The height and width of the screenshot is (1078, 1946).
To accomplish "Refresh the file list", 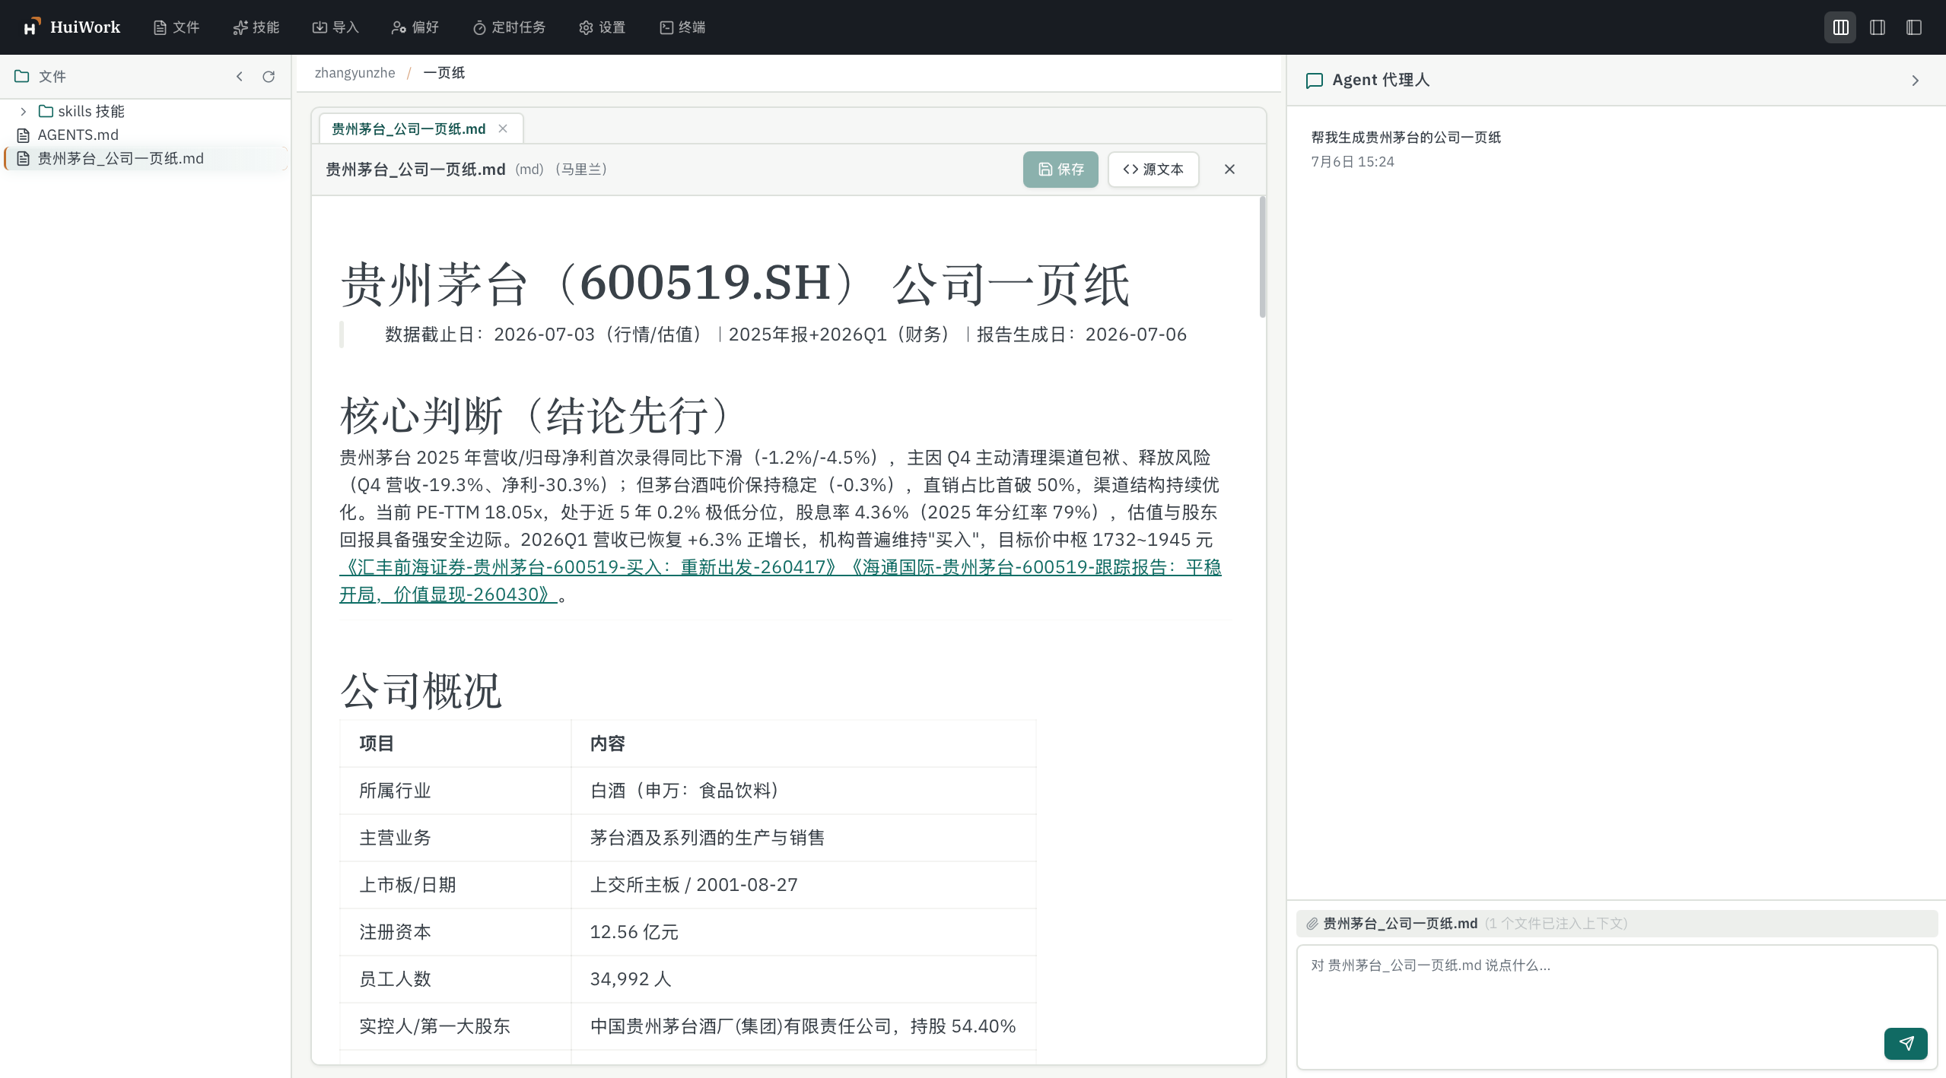I will pos(269,76).
